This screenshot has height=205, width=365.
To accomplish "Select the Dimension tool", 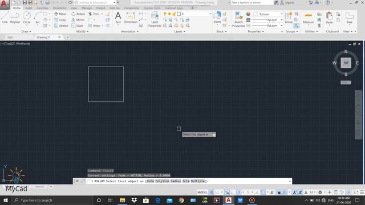I will tap(131, 18).
